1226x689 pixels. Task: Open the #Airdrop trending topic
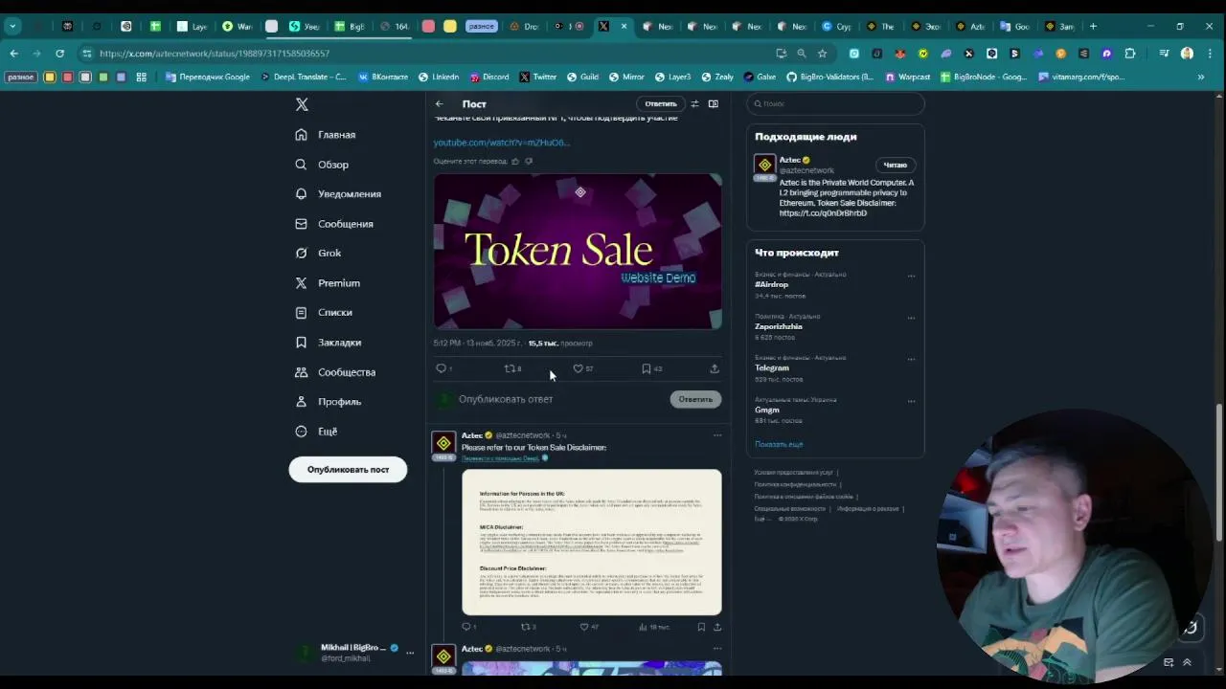click(772, 284)
